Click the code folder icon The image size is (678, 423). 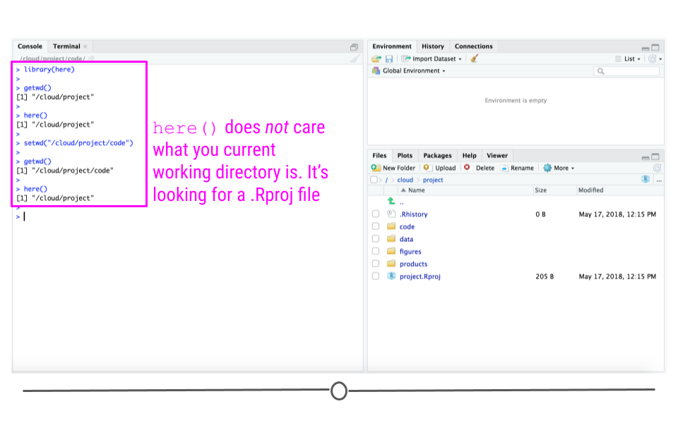[391, 226]
